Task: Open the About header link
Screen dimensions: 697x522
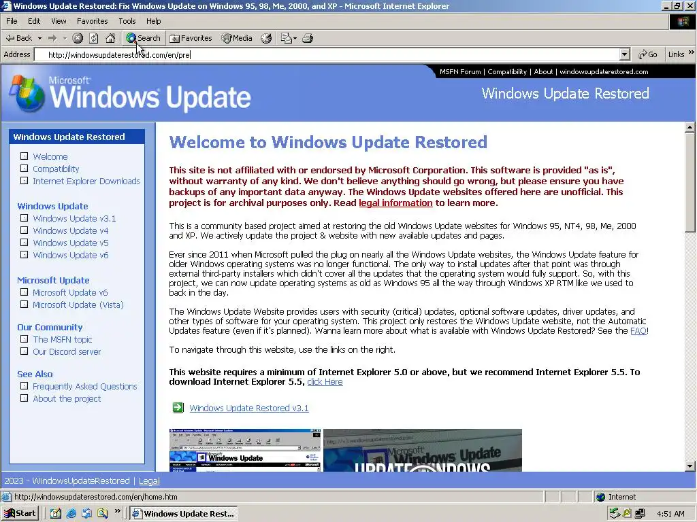Action: pyautogui.click(x=543, y=71)
